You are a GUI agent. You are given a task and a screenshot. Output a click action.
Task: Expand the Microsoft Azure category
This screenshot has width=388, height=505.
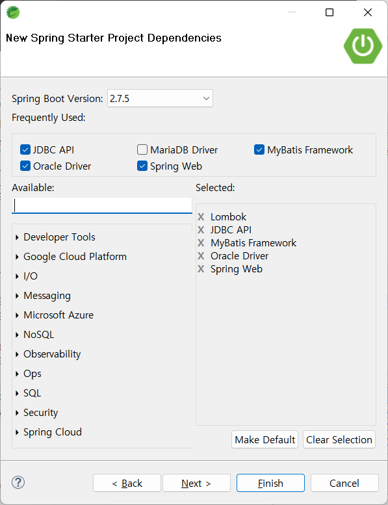17,315
